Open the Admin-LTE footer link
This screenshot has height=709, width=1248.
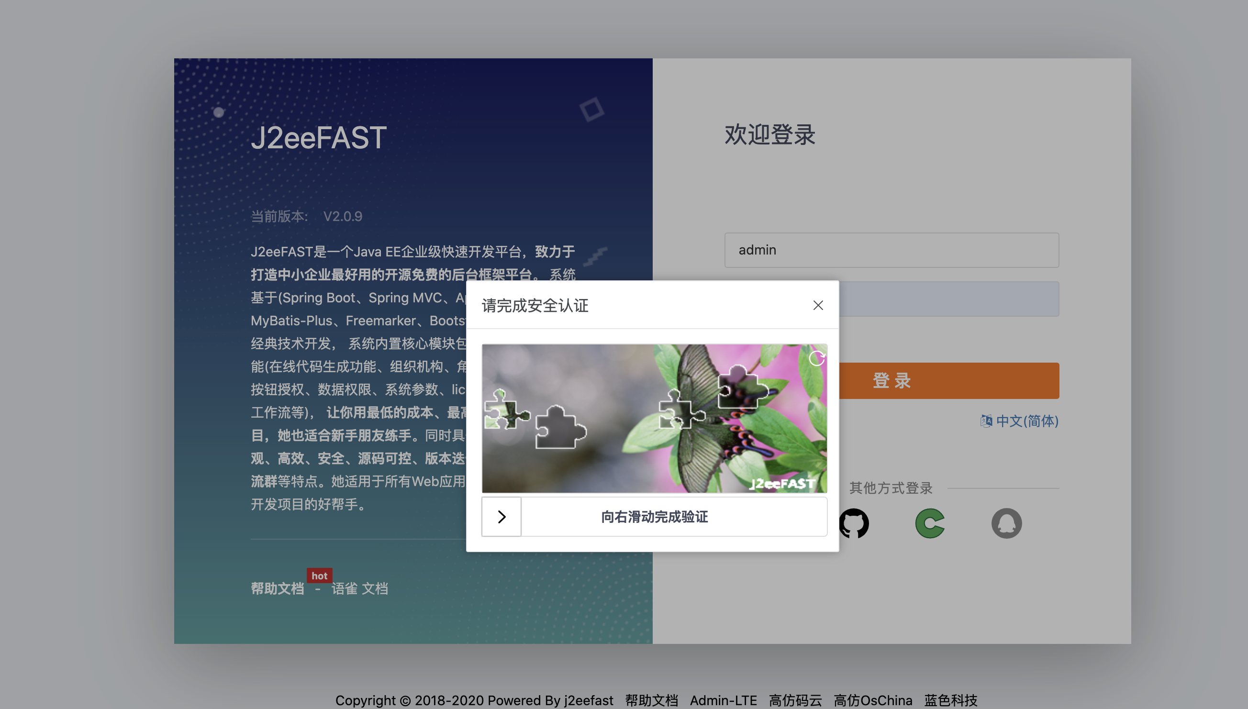point(723,700)
